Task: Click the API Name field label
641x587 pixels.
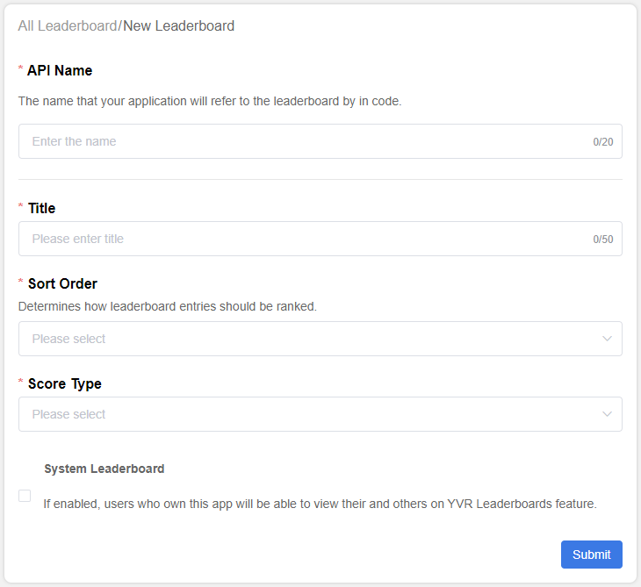Action: coord(60,70)
